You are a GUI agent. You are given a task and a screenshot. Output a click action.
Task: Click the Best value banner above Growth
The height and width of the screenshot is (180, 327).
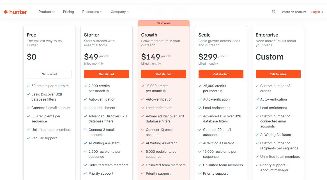163,23
